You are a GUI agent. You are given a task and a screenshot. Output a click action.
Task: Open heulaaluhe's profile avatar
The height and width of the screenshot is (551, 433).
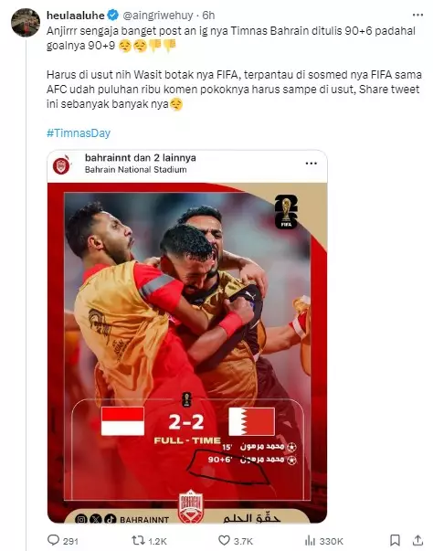coord(26,22)
